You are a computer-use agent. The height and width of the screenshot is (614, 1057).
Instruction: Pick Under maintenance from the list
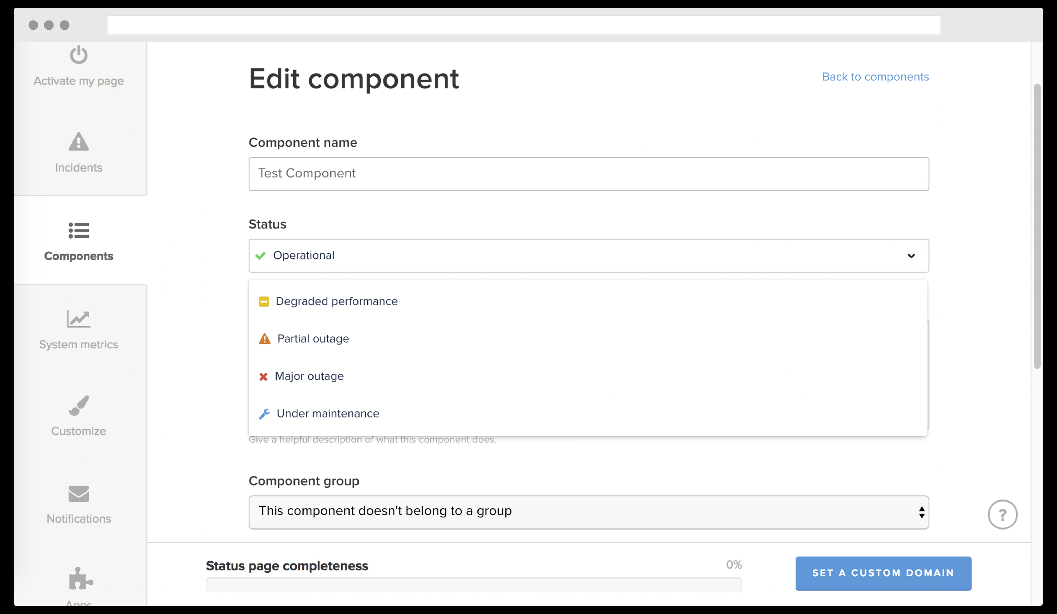[328, 414]
